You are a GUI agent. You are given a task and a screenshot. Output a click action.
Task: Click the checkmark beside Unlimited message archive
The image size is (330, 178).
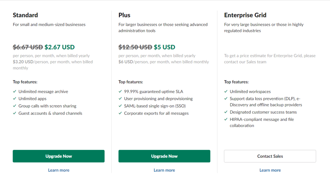pyautogui.click(x=15, y=92)
